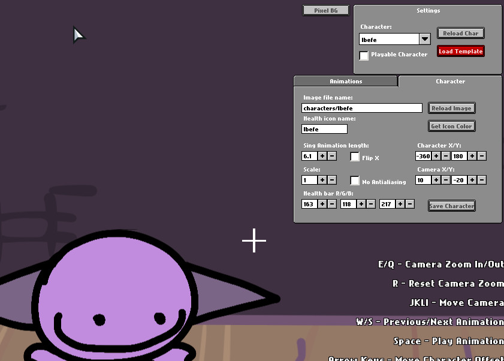Increase Sing Animation length with plus button
This screenshot has height=361, width=504.
322,156
